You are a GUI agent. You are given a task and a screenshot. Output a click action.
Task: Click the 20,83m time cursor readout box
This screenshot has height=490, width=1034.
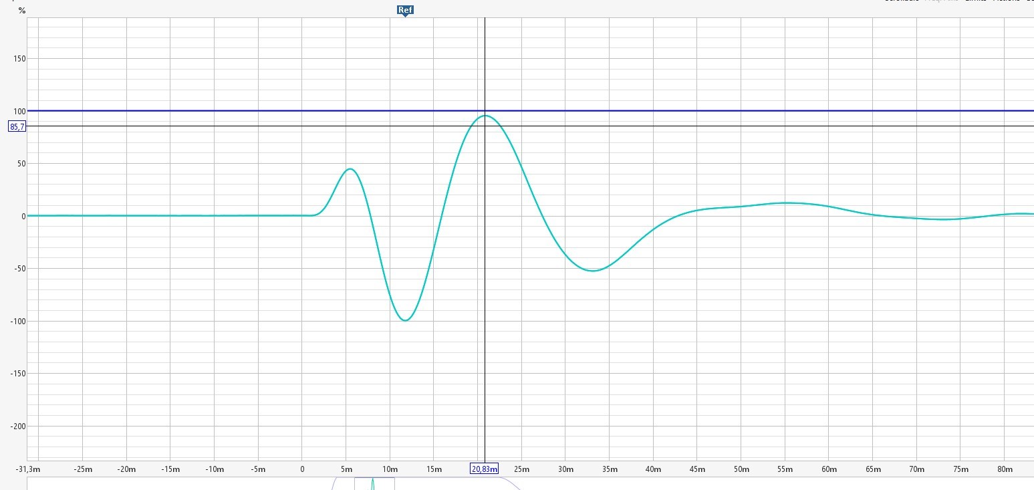(485, 469)
